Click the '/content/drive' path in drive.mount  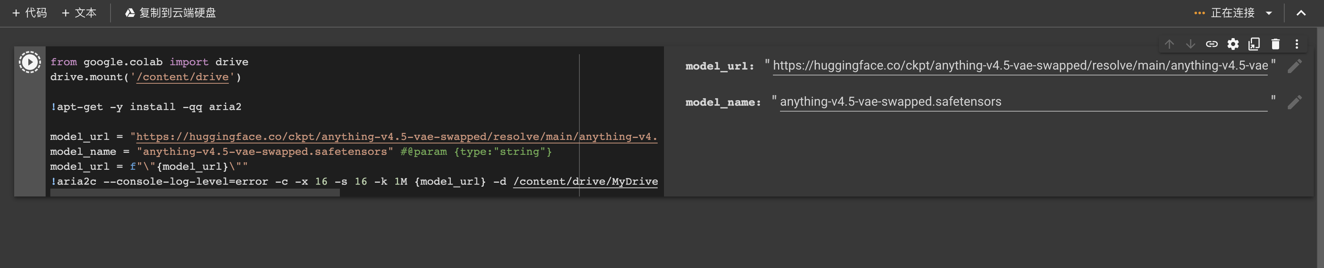point(183,77)
